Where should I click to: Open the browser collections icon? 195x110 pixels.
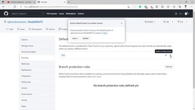tap(180, 7)
